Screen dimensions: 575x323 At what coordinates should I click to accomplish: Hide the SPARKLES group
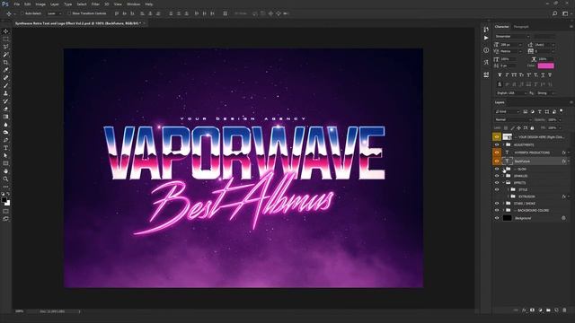coord(497,176)
